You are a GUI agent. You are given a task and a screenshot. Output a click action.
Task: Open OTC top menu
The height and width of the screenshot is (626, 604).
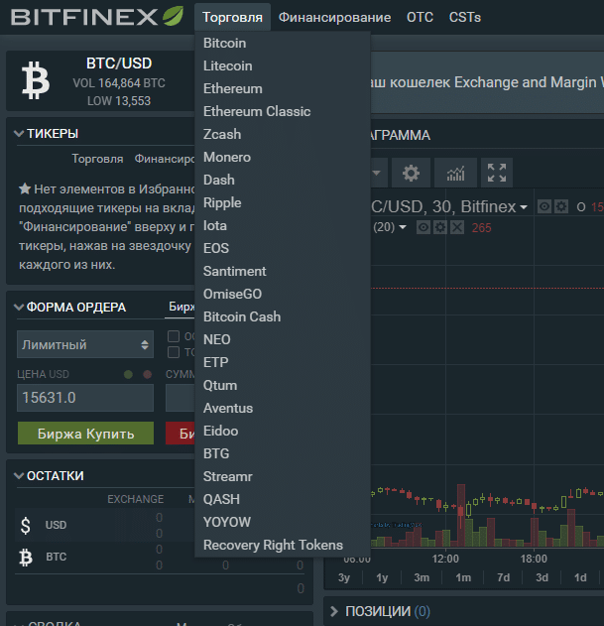pyautogui.click(x=420, y=17)
